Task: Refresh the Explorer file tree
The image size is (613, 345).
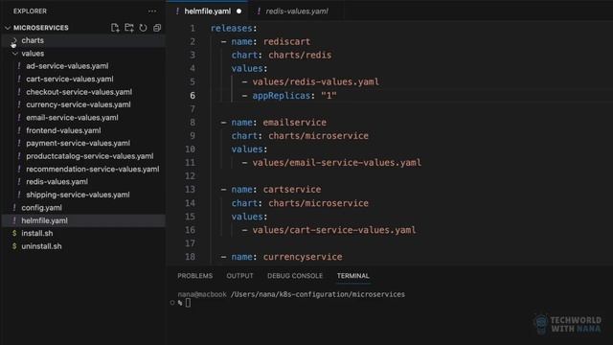Action: tap(143, 28)
